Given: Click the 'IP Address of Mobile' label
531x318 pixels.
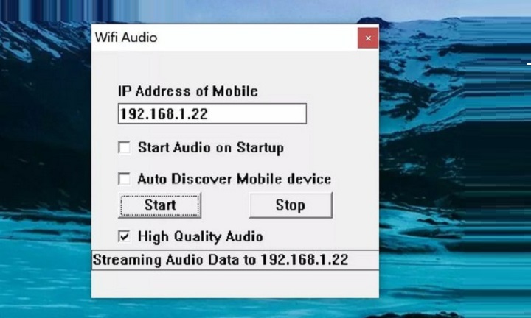Looking at the screenshot, I should click(x=188, y=91).
